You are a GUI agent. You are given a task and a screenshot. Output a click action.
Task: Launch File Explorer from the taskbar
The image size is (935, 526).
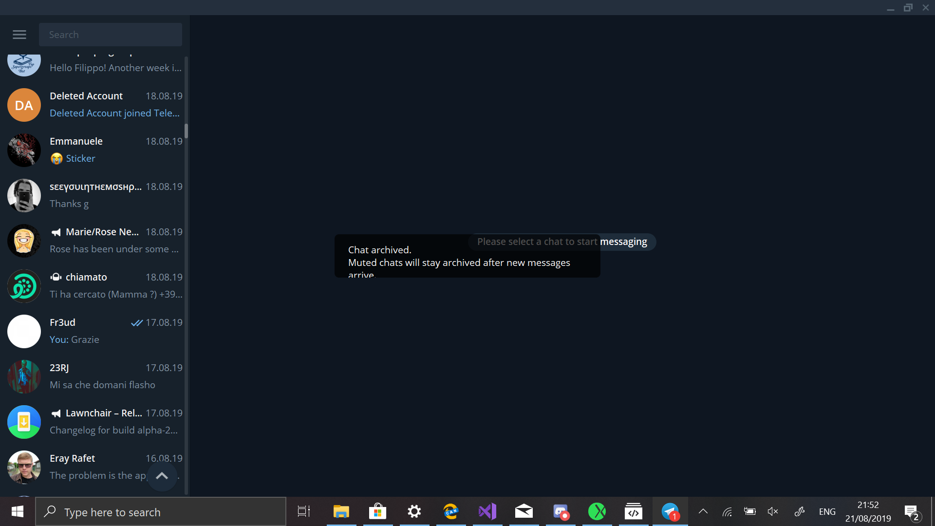341,511
